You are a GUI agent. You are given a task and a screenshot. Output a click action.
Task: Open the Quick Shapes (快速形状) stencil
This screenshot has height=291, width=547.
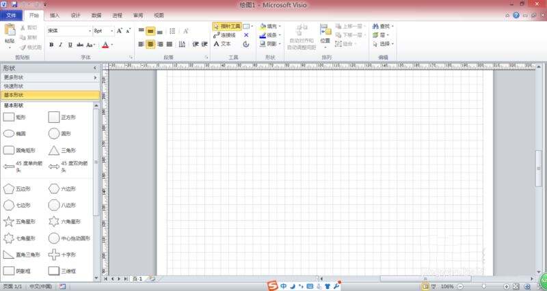click(49, 86)
